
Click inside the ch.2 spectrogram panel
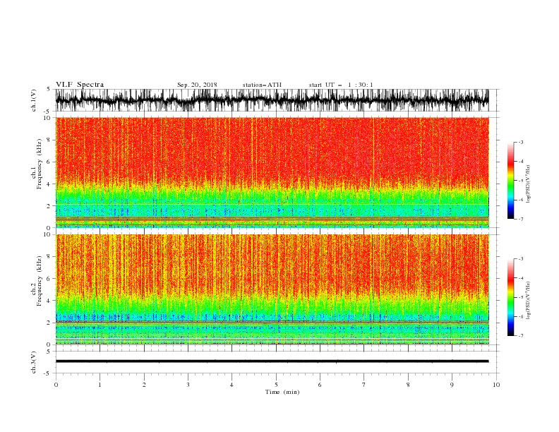[x=272, y=289]
